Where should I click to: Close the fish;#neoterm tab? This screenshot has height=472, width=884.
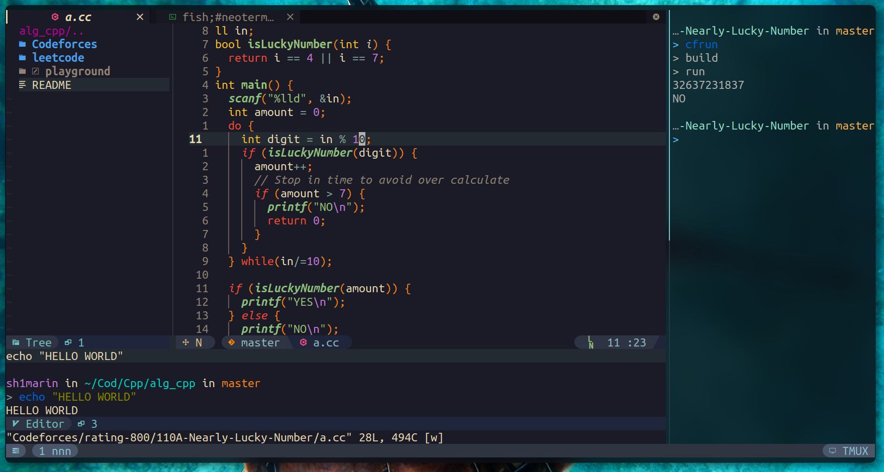click(x=290, y=17)
